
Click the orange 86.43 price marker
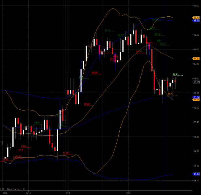click(196, 18)
